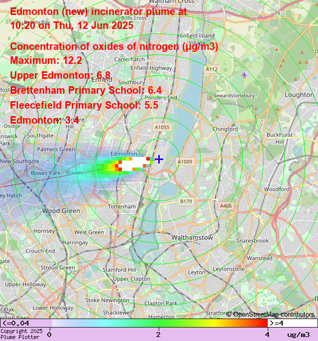Click the Enfield Highway place label
This screenshot has width=318, height=341.
click(151, 68)
